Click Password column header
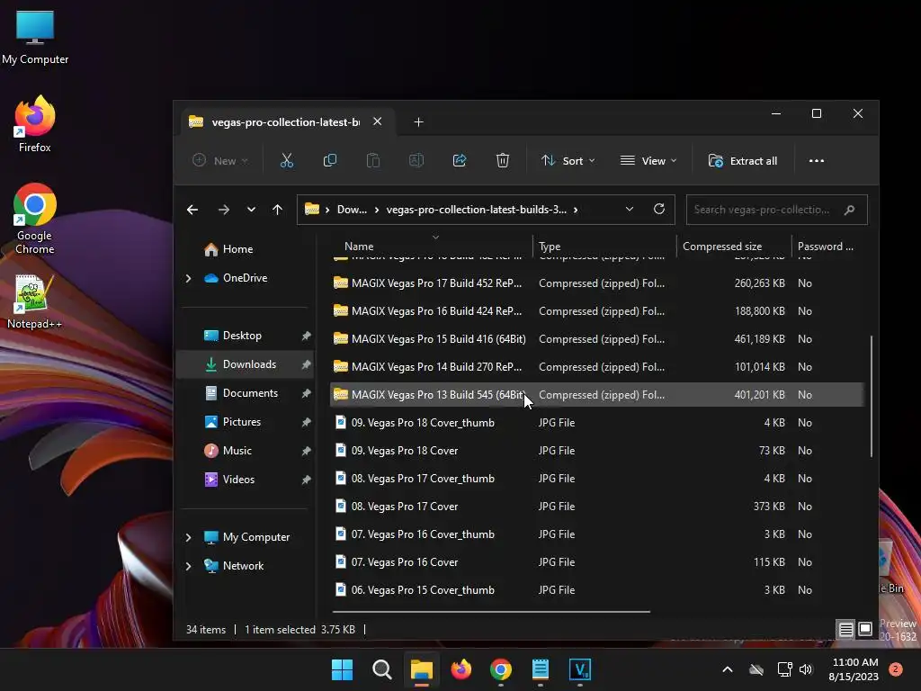 tap(826, 247)
